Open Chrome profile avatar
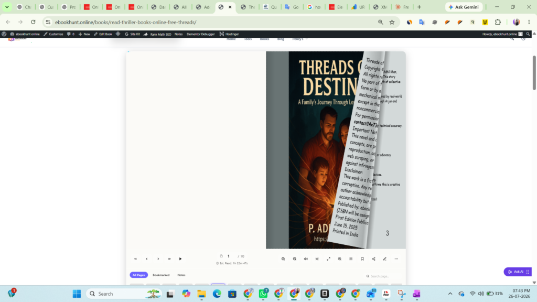This screenshot has height=302, width=537. pos(517,22)
